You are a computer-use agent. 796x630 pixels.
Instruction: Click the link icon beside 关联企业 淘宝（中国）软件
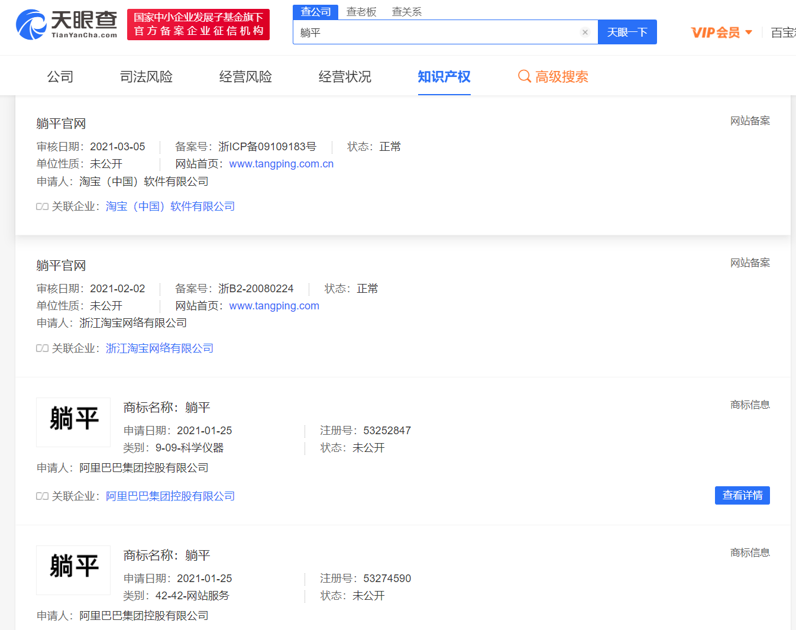coord(42,206)
